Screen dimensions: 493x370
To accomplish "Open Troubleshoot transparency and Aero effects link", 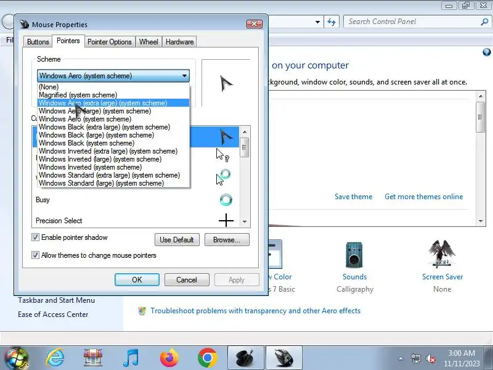I will 255,311.
